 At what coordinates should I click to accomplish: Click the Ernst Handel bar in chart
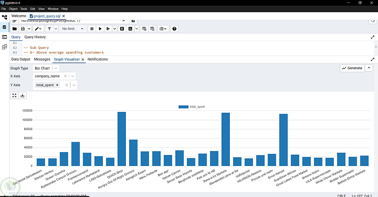[283, 140]
